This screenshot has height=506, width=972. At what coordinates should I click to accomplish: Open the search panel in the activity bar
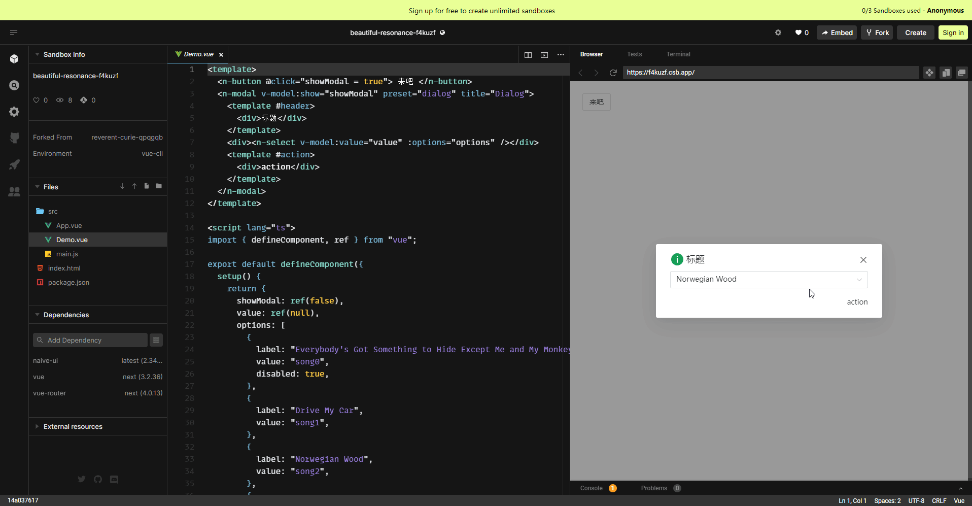14,85
